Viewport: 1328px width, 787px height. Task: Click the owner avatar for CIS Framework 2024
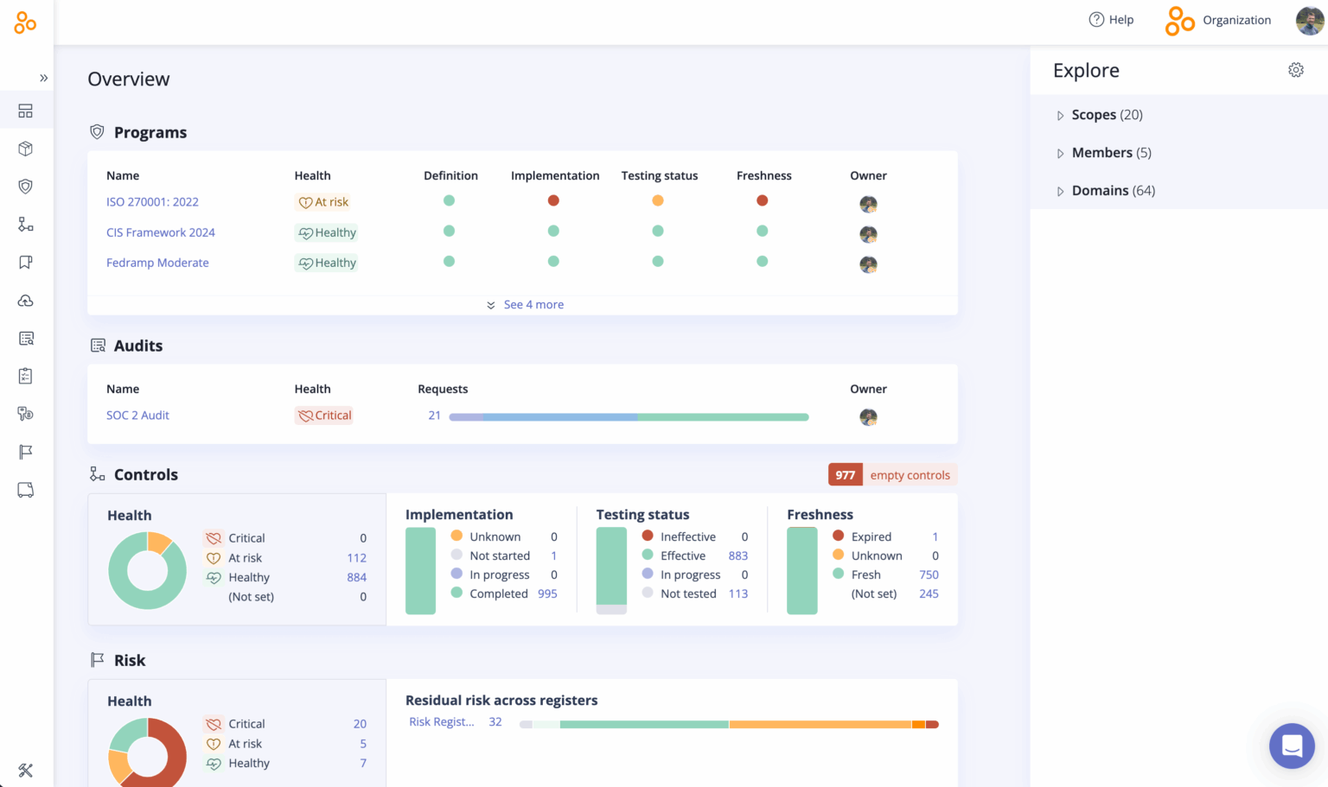(x=868, y=233)
